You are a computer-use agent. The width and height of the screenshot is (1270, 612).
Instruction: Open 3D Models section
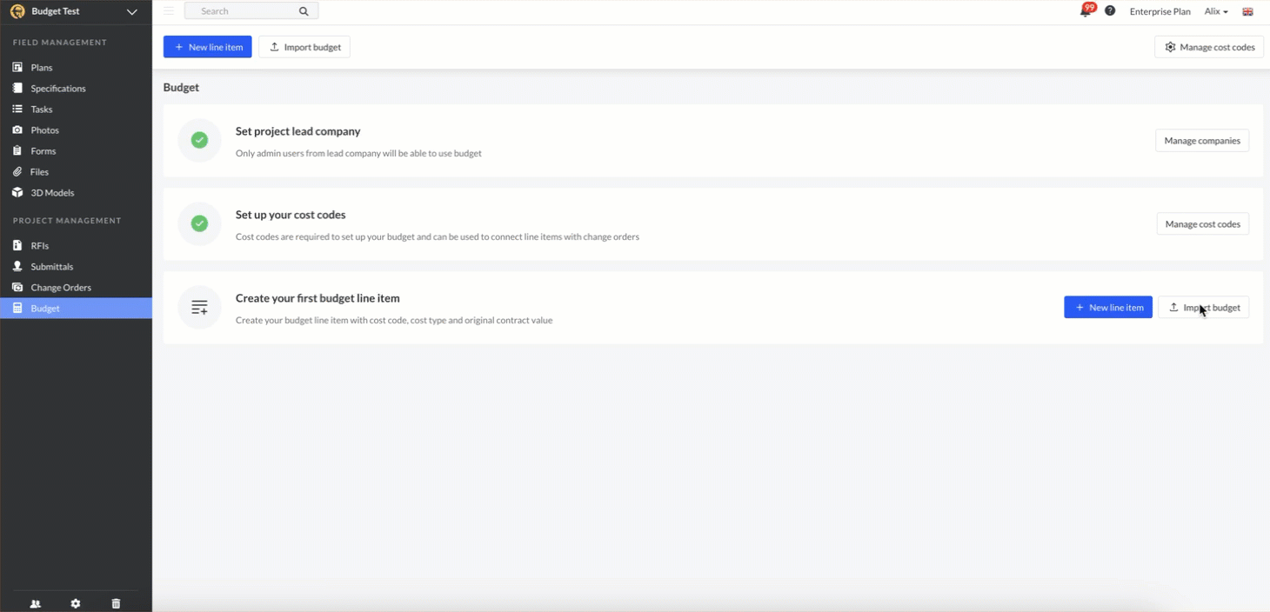click(x=52, y=193)
